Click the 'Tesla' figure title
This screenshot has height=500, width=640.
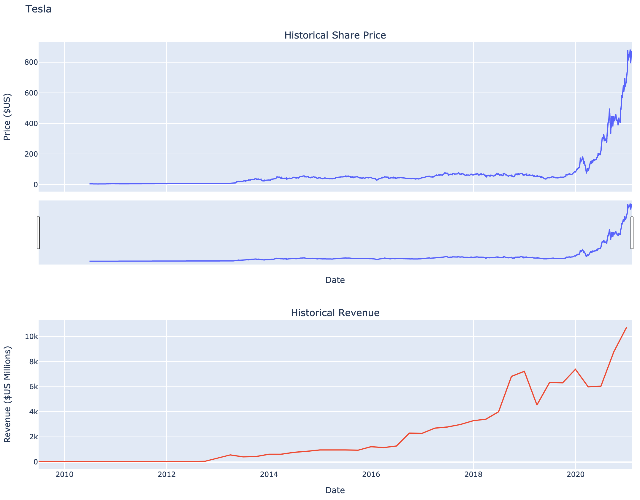coord(39,9)
